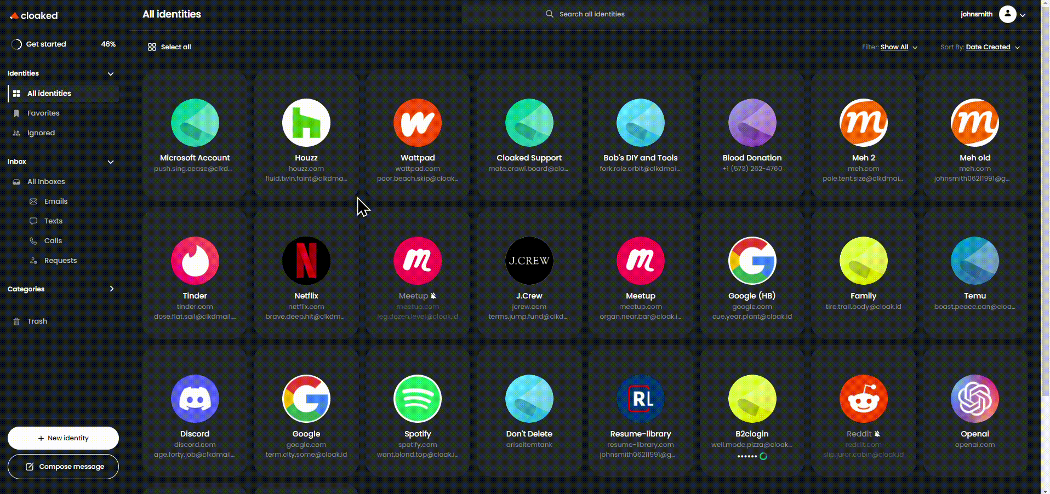Open the Wattpad identity logo

pos(418,123)
